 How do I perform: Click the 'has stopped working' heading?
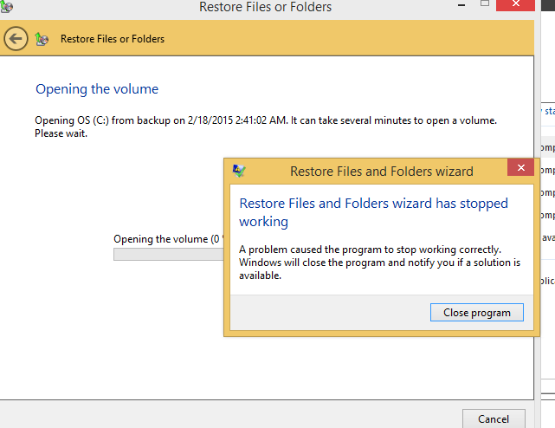[x=373, y=212]
